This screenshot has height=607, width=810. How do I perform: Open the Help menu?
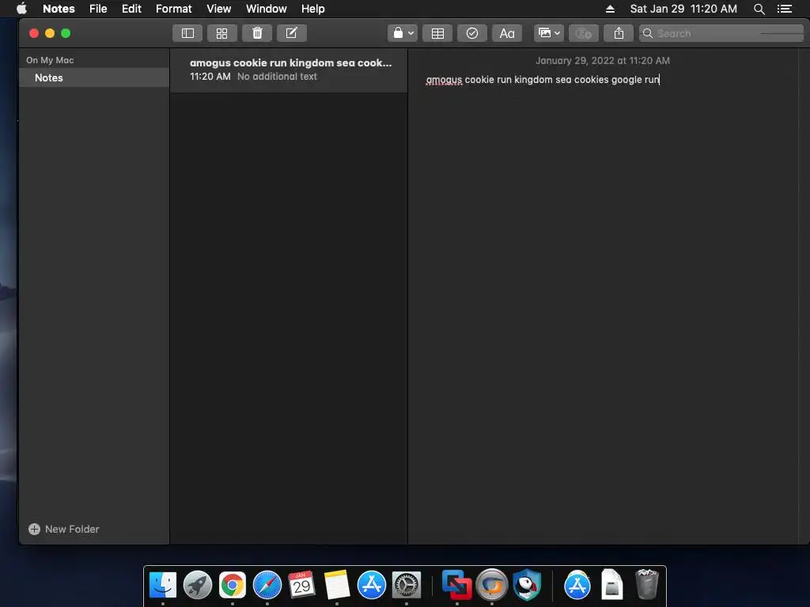point(313,9)
